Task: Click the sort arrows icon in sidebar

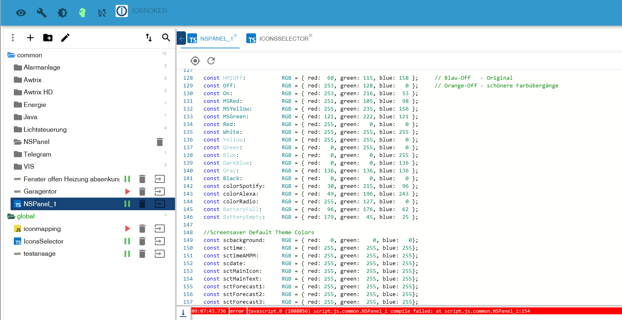Action: [x=149, y=37]
